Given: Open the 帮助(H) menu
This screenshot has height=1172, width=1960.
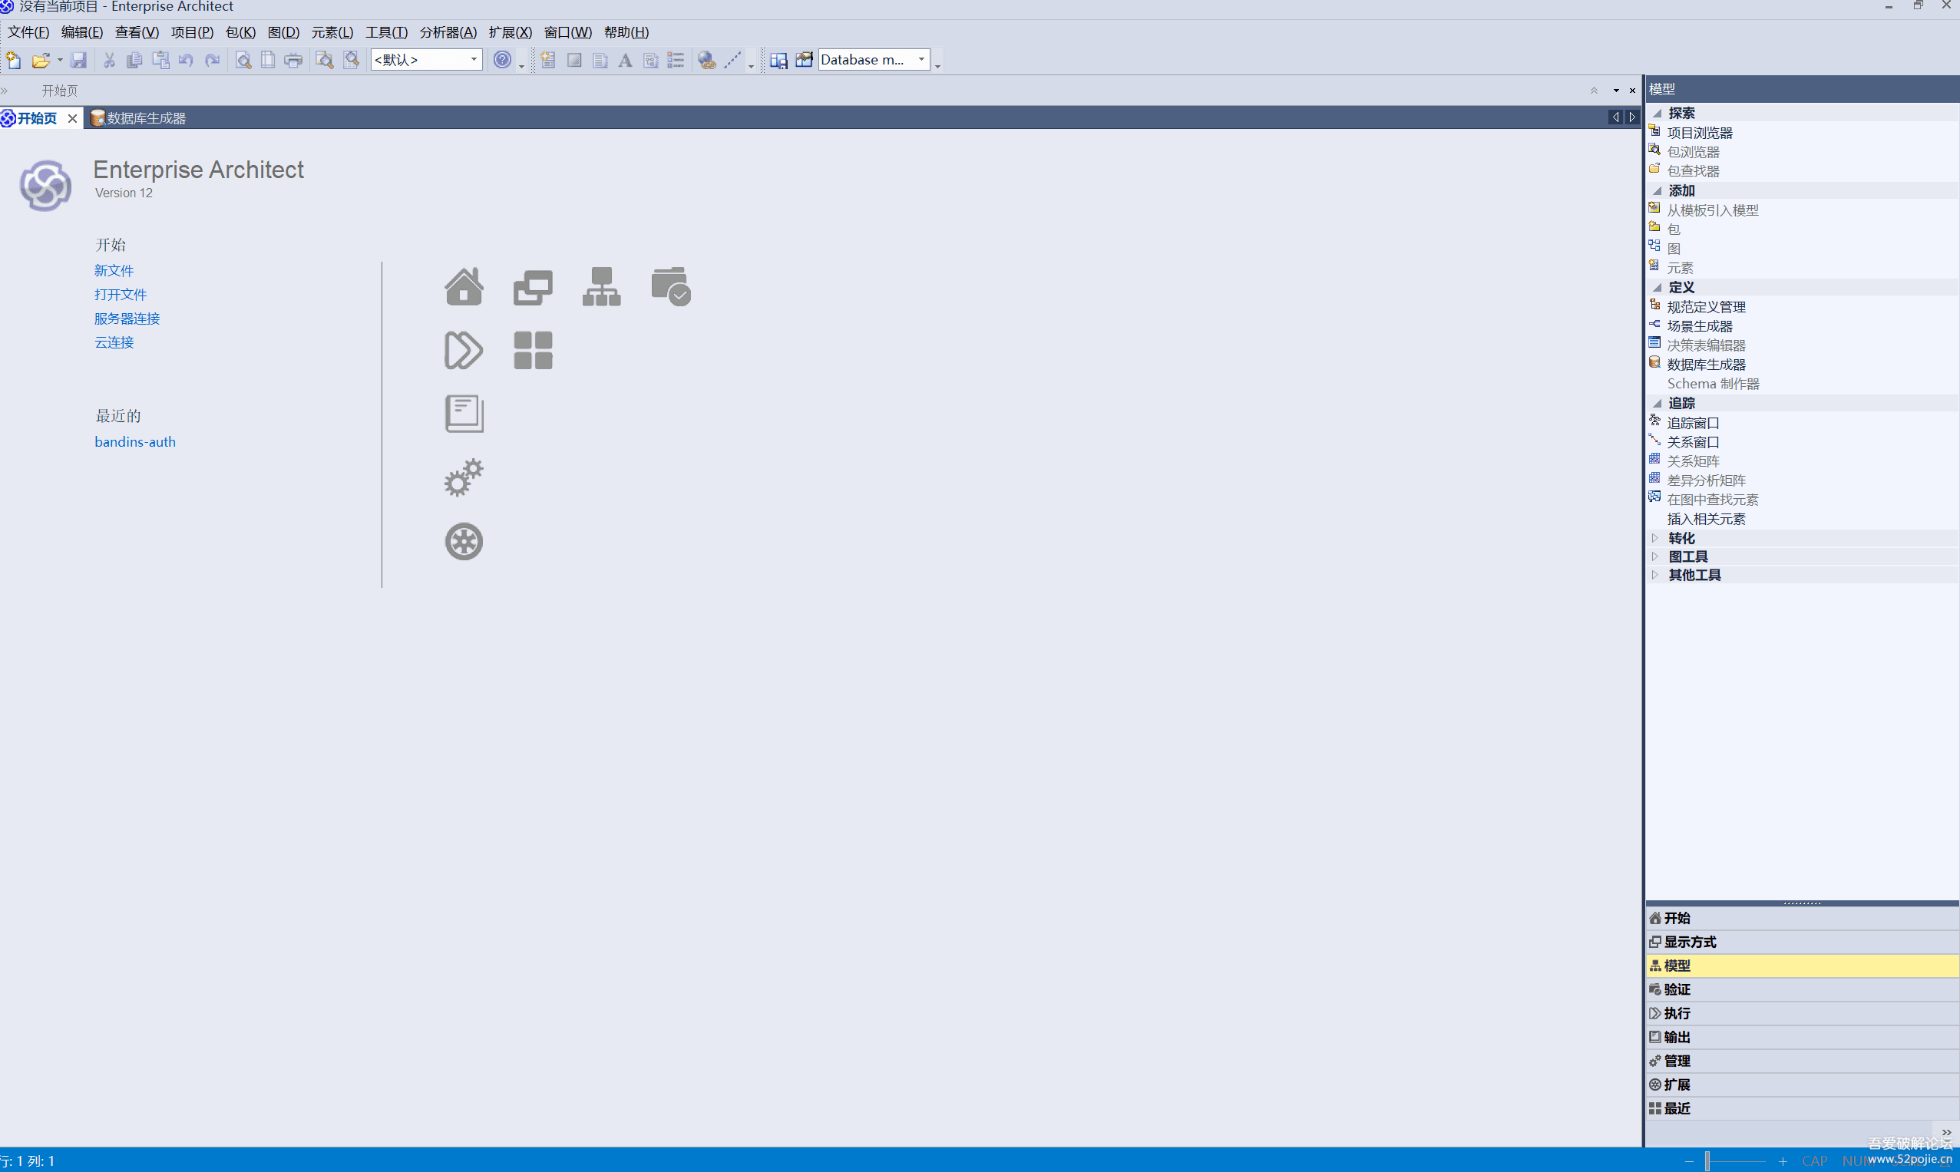Looking at the screenshot, I should (626, 32).
